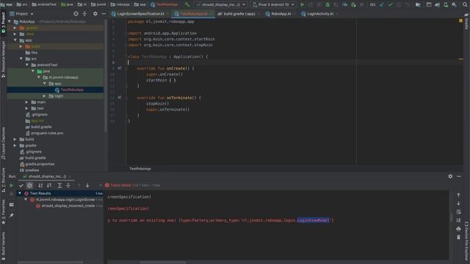The image size is (470, 264).
Task: Toggle show ignored tests filter
Action: click(x=29, y=186)
